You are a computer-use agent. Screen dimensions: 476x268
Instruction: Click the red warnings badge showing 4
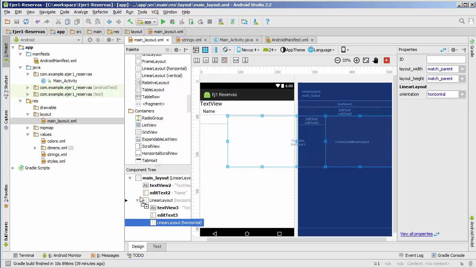(386, 60)
